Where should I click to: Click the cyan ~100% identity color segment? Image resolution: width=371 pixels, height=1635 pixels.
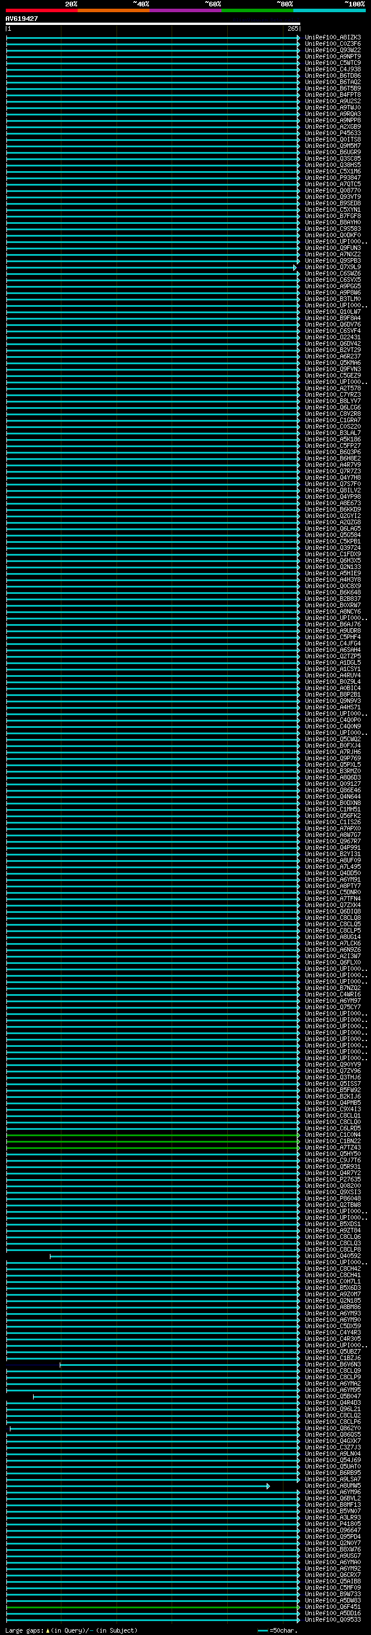tap(330, 11)
